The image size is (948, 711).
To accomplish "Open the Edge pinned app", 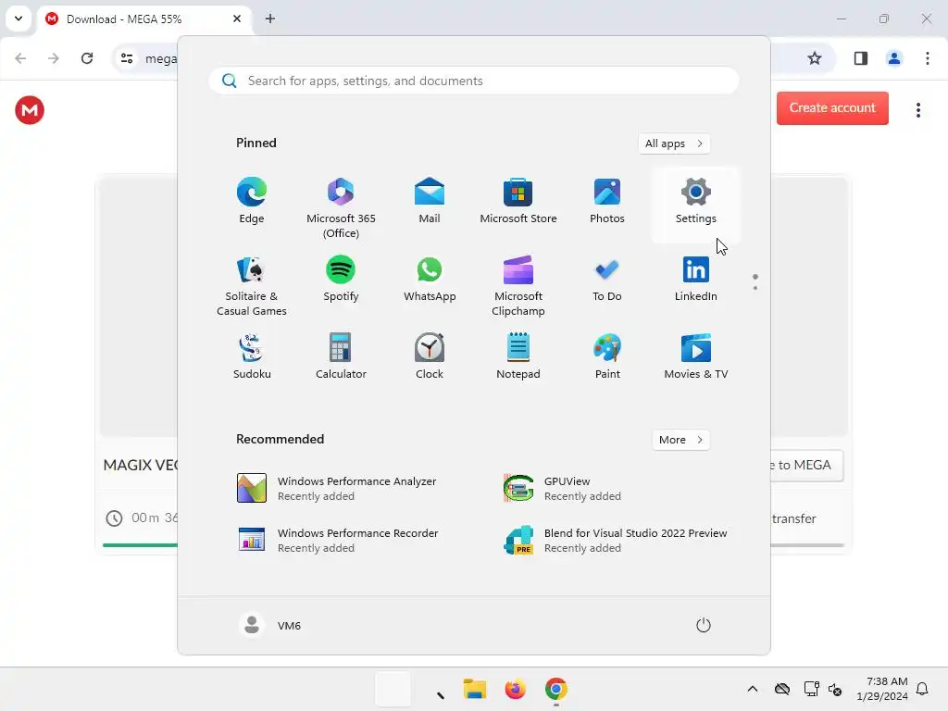I will click(x=252, y=201).
